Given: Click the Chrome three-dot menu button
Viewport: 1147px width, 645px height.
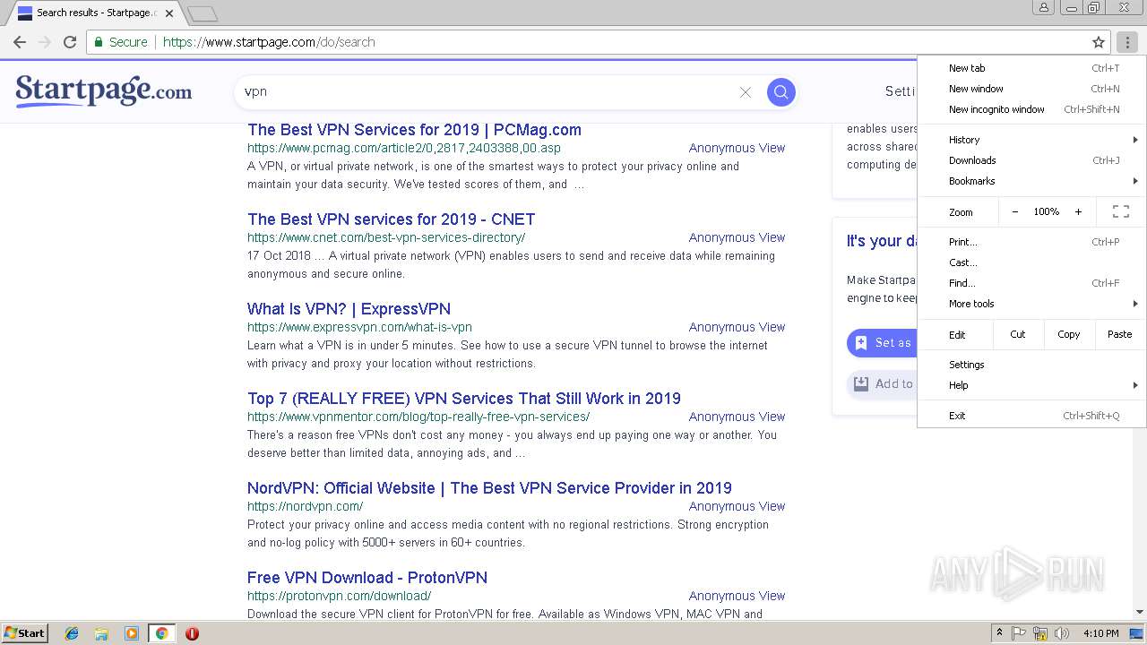Looking at the screenshot, I should tap(1128, 42).
